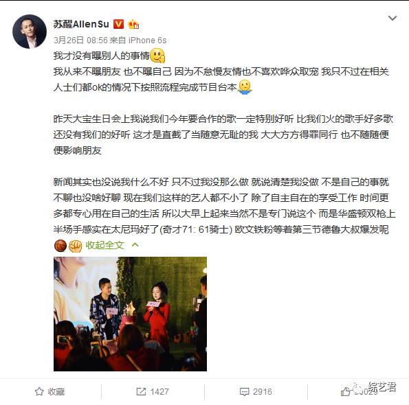Open the comments count 2916

coord(263,392)
